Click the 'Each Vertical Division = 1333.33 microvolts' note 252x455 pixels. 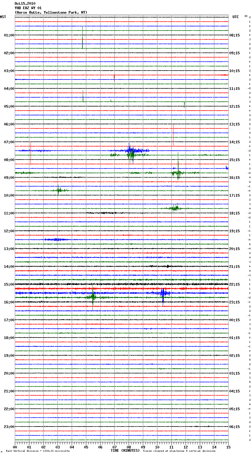pos(38,451)
